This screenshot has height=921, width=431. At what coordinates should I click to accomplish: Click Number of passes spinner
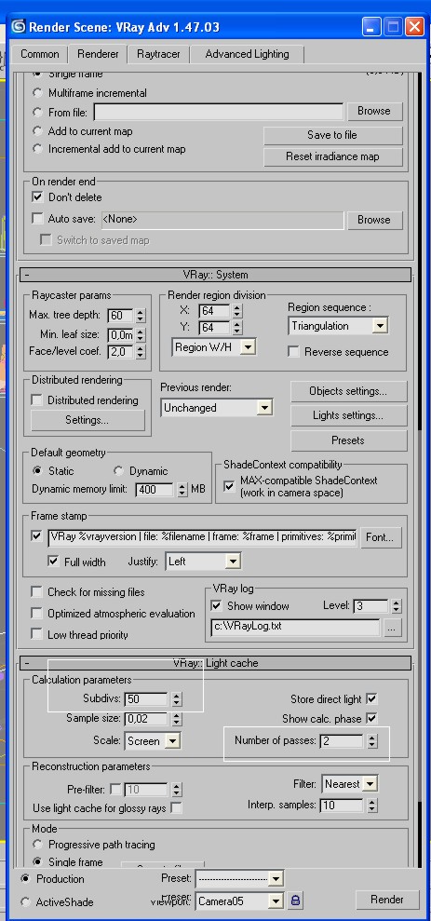371,741
